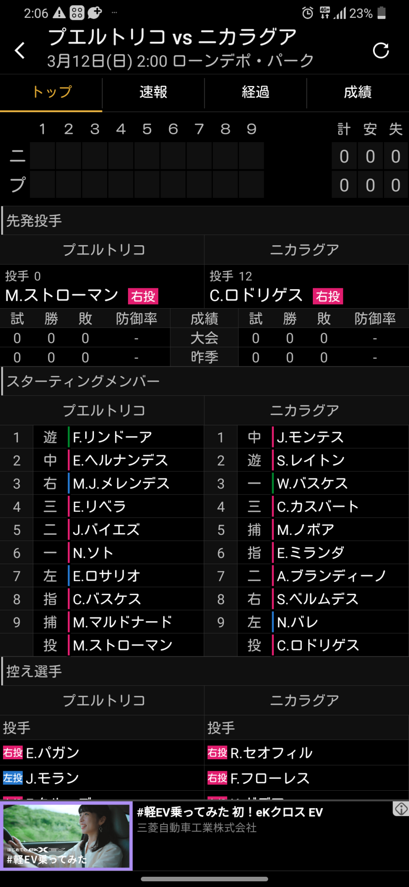Tap the warning triangle notification icon
The width and height of the screenshot is (409, 887).
click(59, 13)
